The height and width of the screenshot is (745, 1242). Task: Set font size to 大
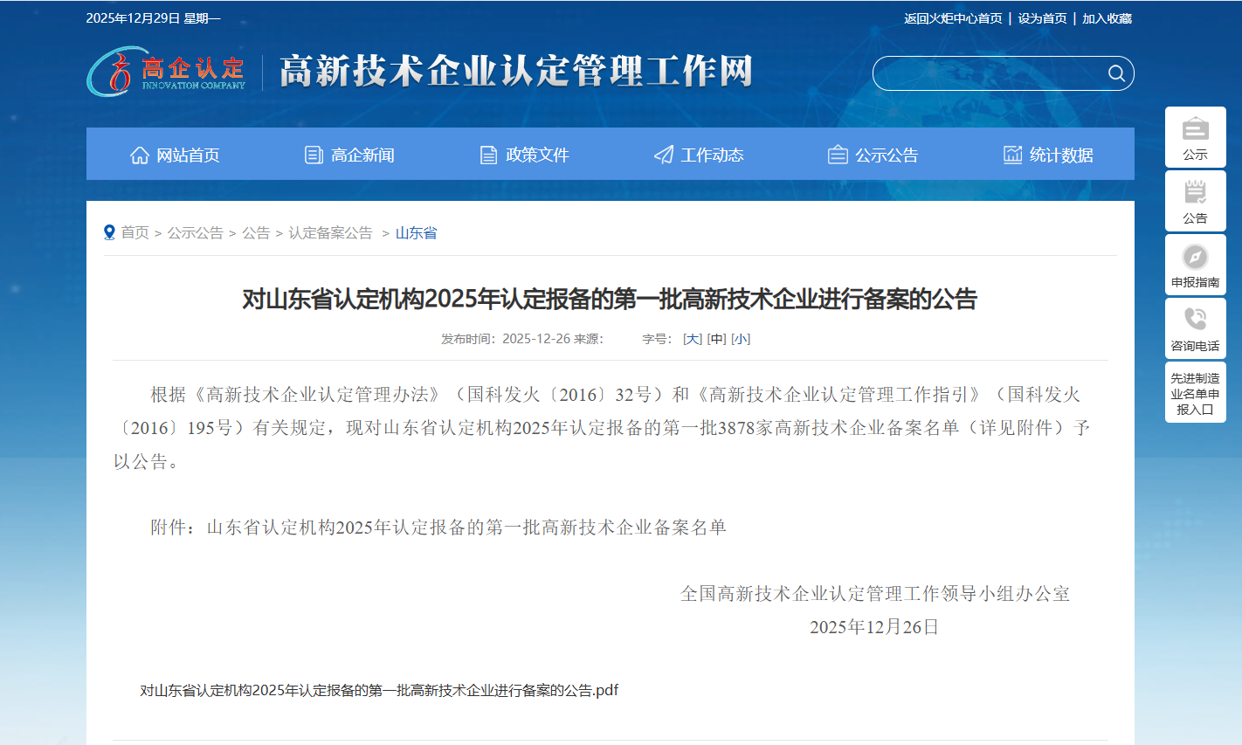[691, 338]
